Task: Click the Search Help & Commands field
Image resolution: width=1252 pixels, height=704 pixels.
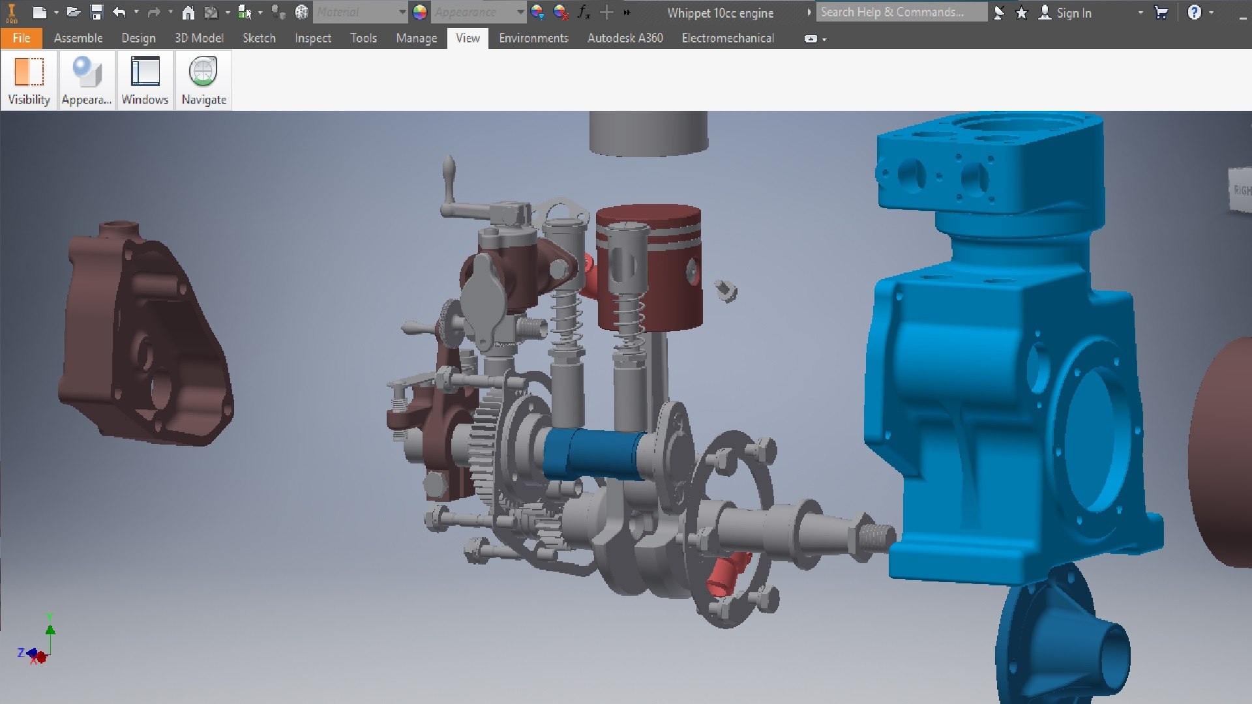Action: tap(902, 12)
